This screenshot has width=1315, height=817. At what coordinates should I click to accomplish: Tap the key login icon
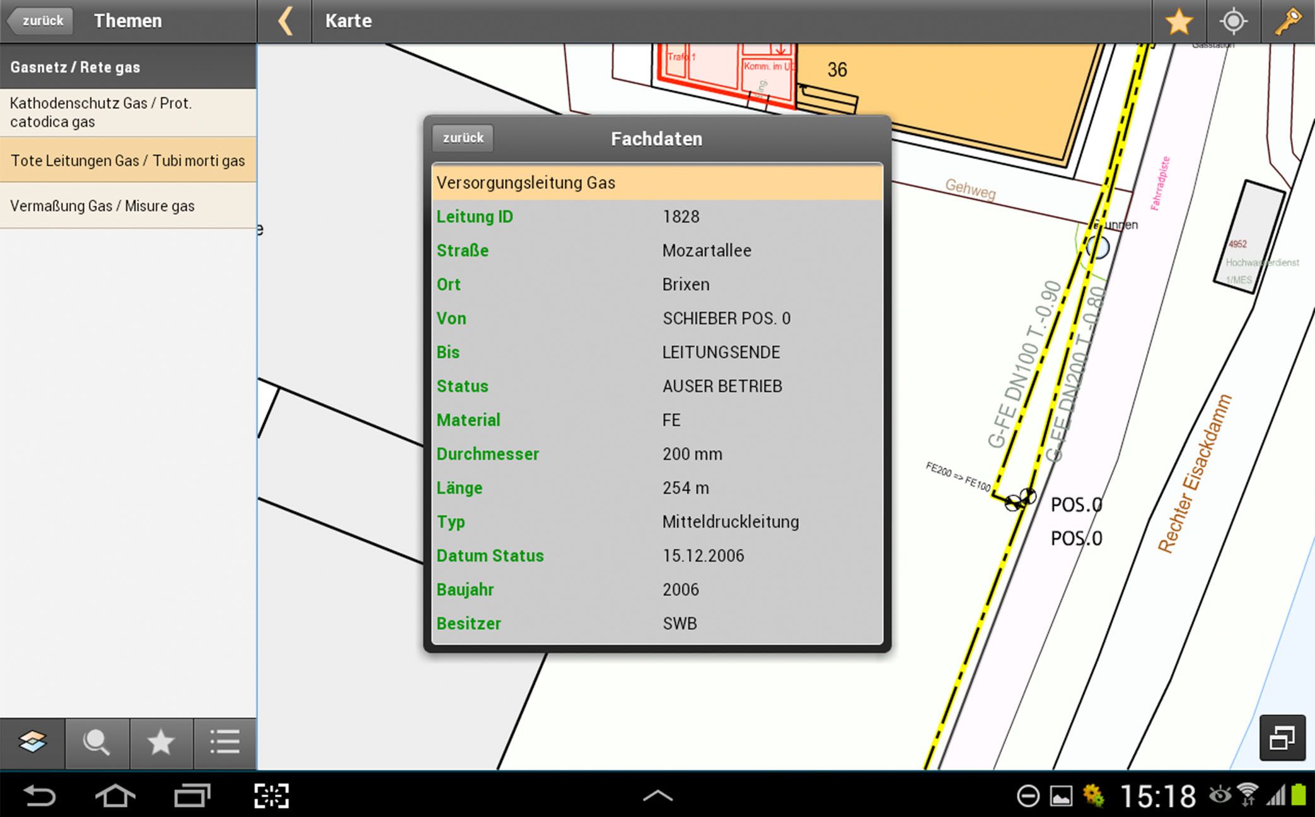coord(1287,21)
